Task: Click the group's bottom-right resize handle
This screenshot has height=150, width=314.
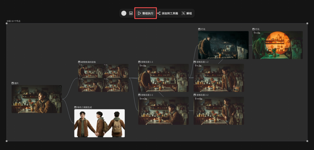Action: pyautogui.click(x=307, y=141)
